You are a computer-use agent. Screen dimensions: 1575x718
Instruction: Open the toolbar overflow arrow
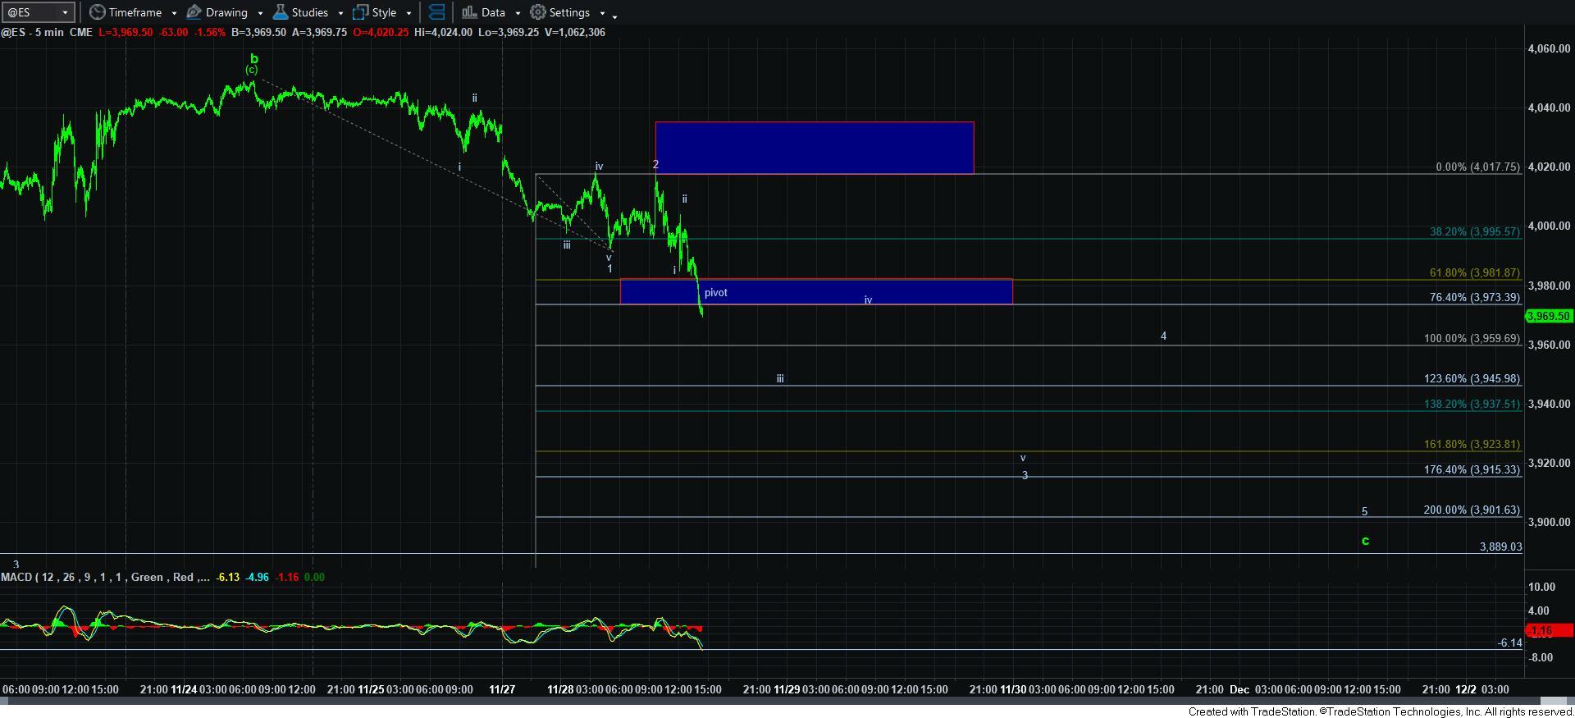tap(614, 15)
